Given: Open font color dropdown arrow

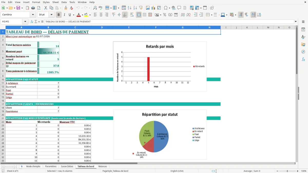Looking at the screenshot, I should pyautogui.click(x=82, y=15).
